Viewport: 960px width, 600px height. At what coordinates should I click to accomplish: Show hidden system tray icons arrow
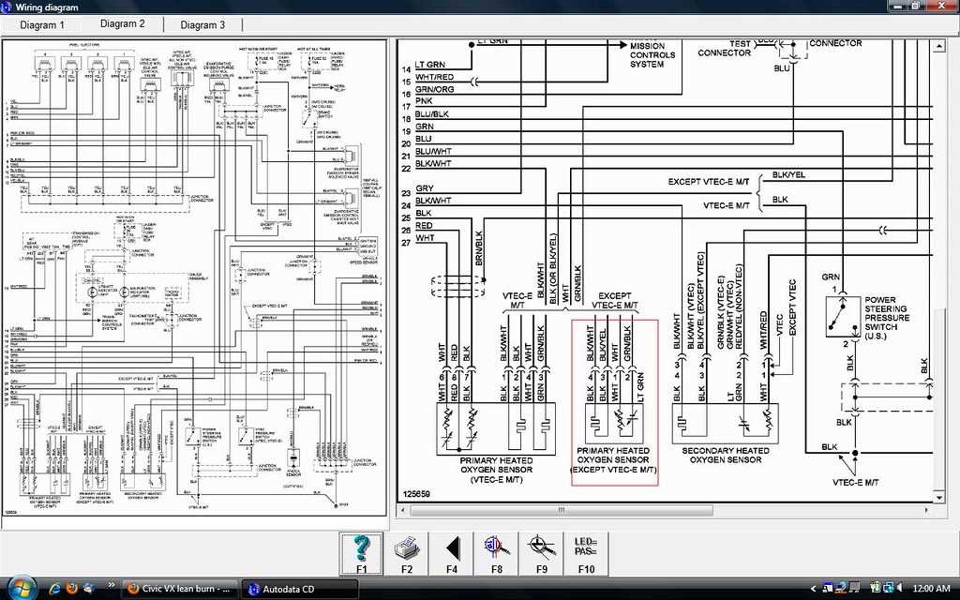pos(814,589)
